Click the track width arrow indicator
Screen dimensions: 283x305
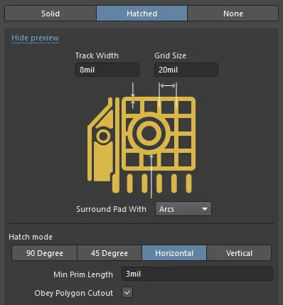[x=133, y=95]
